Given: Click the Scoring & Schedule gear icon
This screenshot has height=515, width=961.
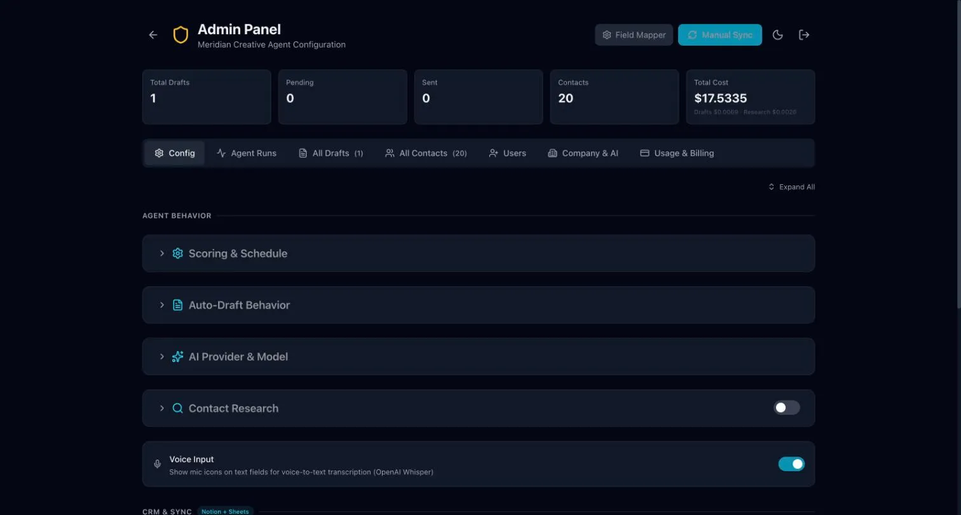Looking at the screenshot, I should tap(178, 253).
